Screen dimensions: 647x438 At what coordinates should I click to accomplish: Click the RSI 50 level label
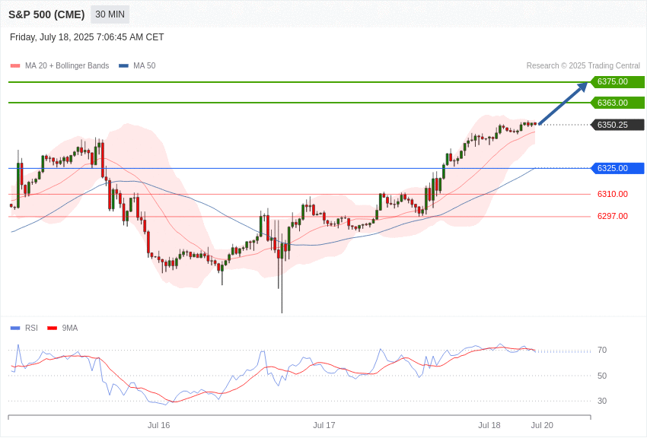(602, 376)
